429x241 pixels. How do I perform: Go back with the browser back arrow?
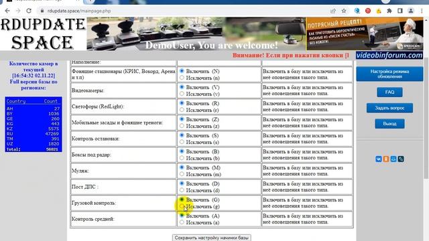[7, 11]
